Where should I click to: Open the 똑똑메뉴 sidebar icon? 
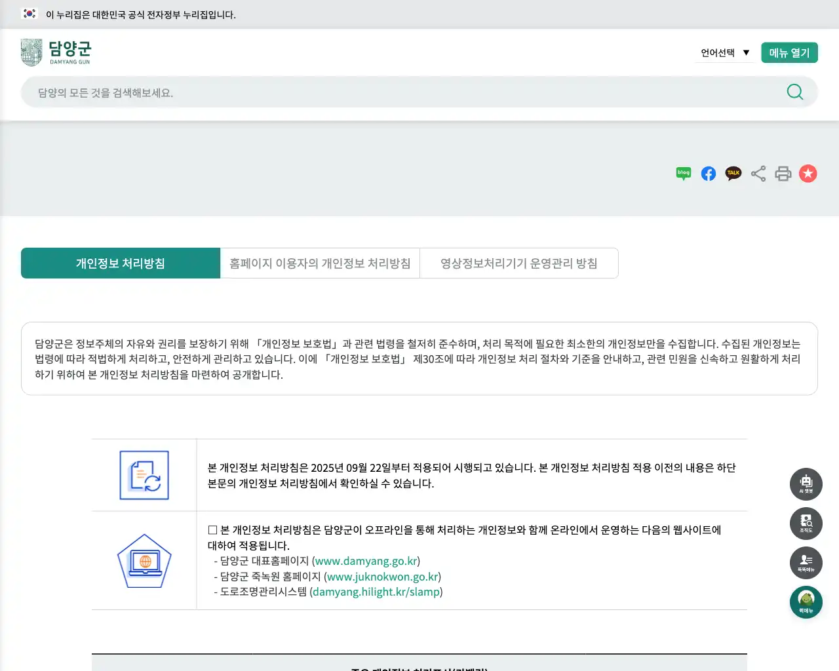point(806,563)
